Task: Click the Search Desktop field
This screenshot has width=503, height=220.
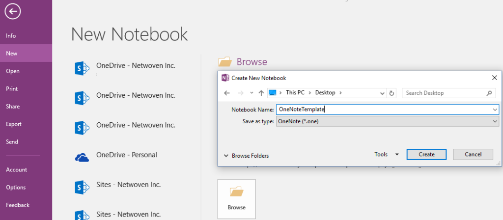Action: pos(444,93)
